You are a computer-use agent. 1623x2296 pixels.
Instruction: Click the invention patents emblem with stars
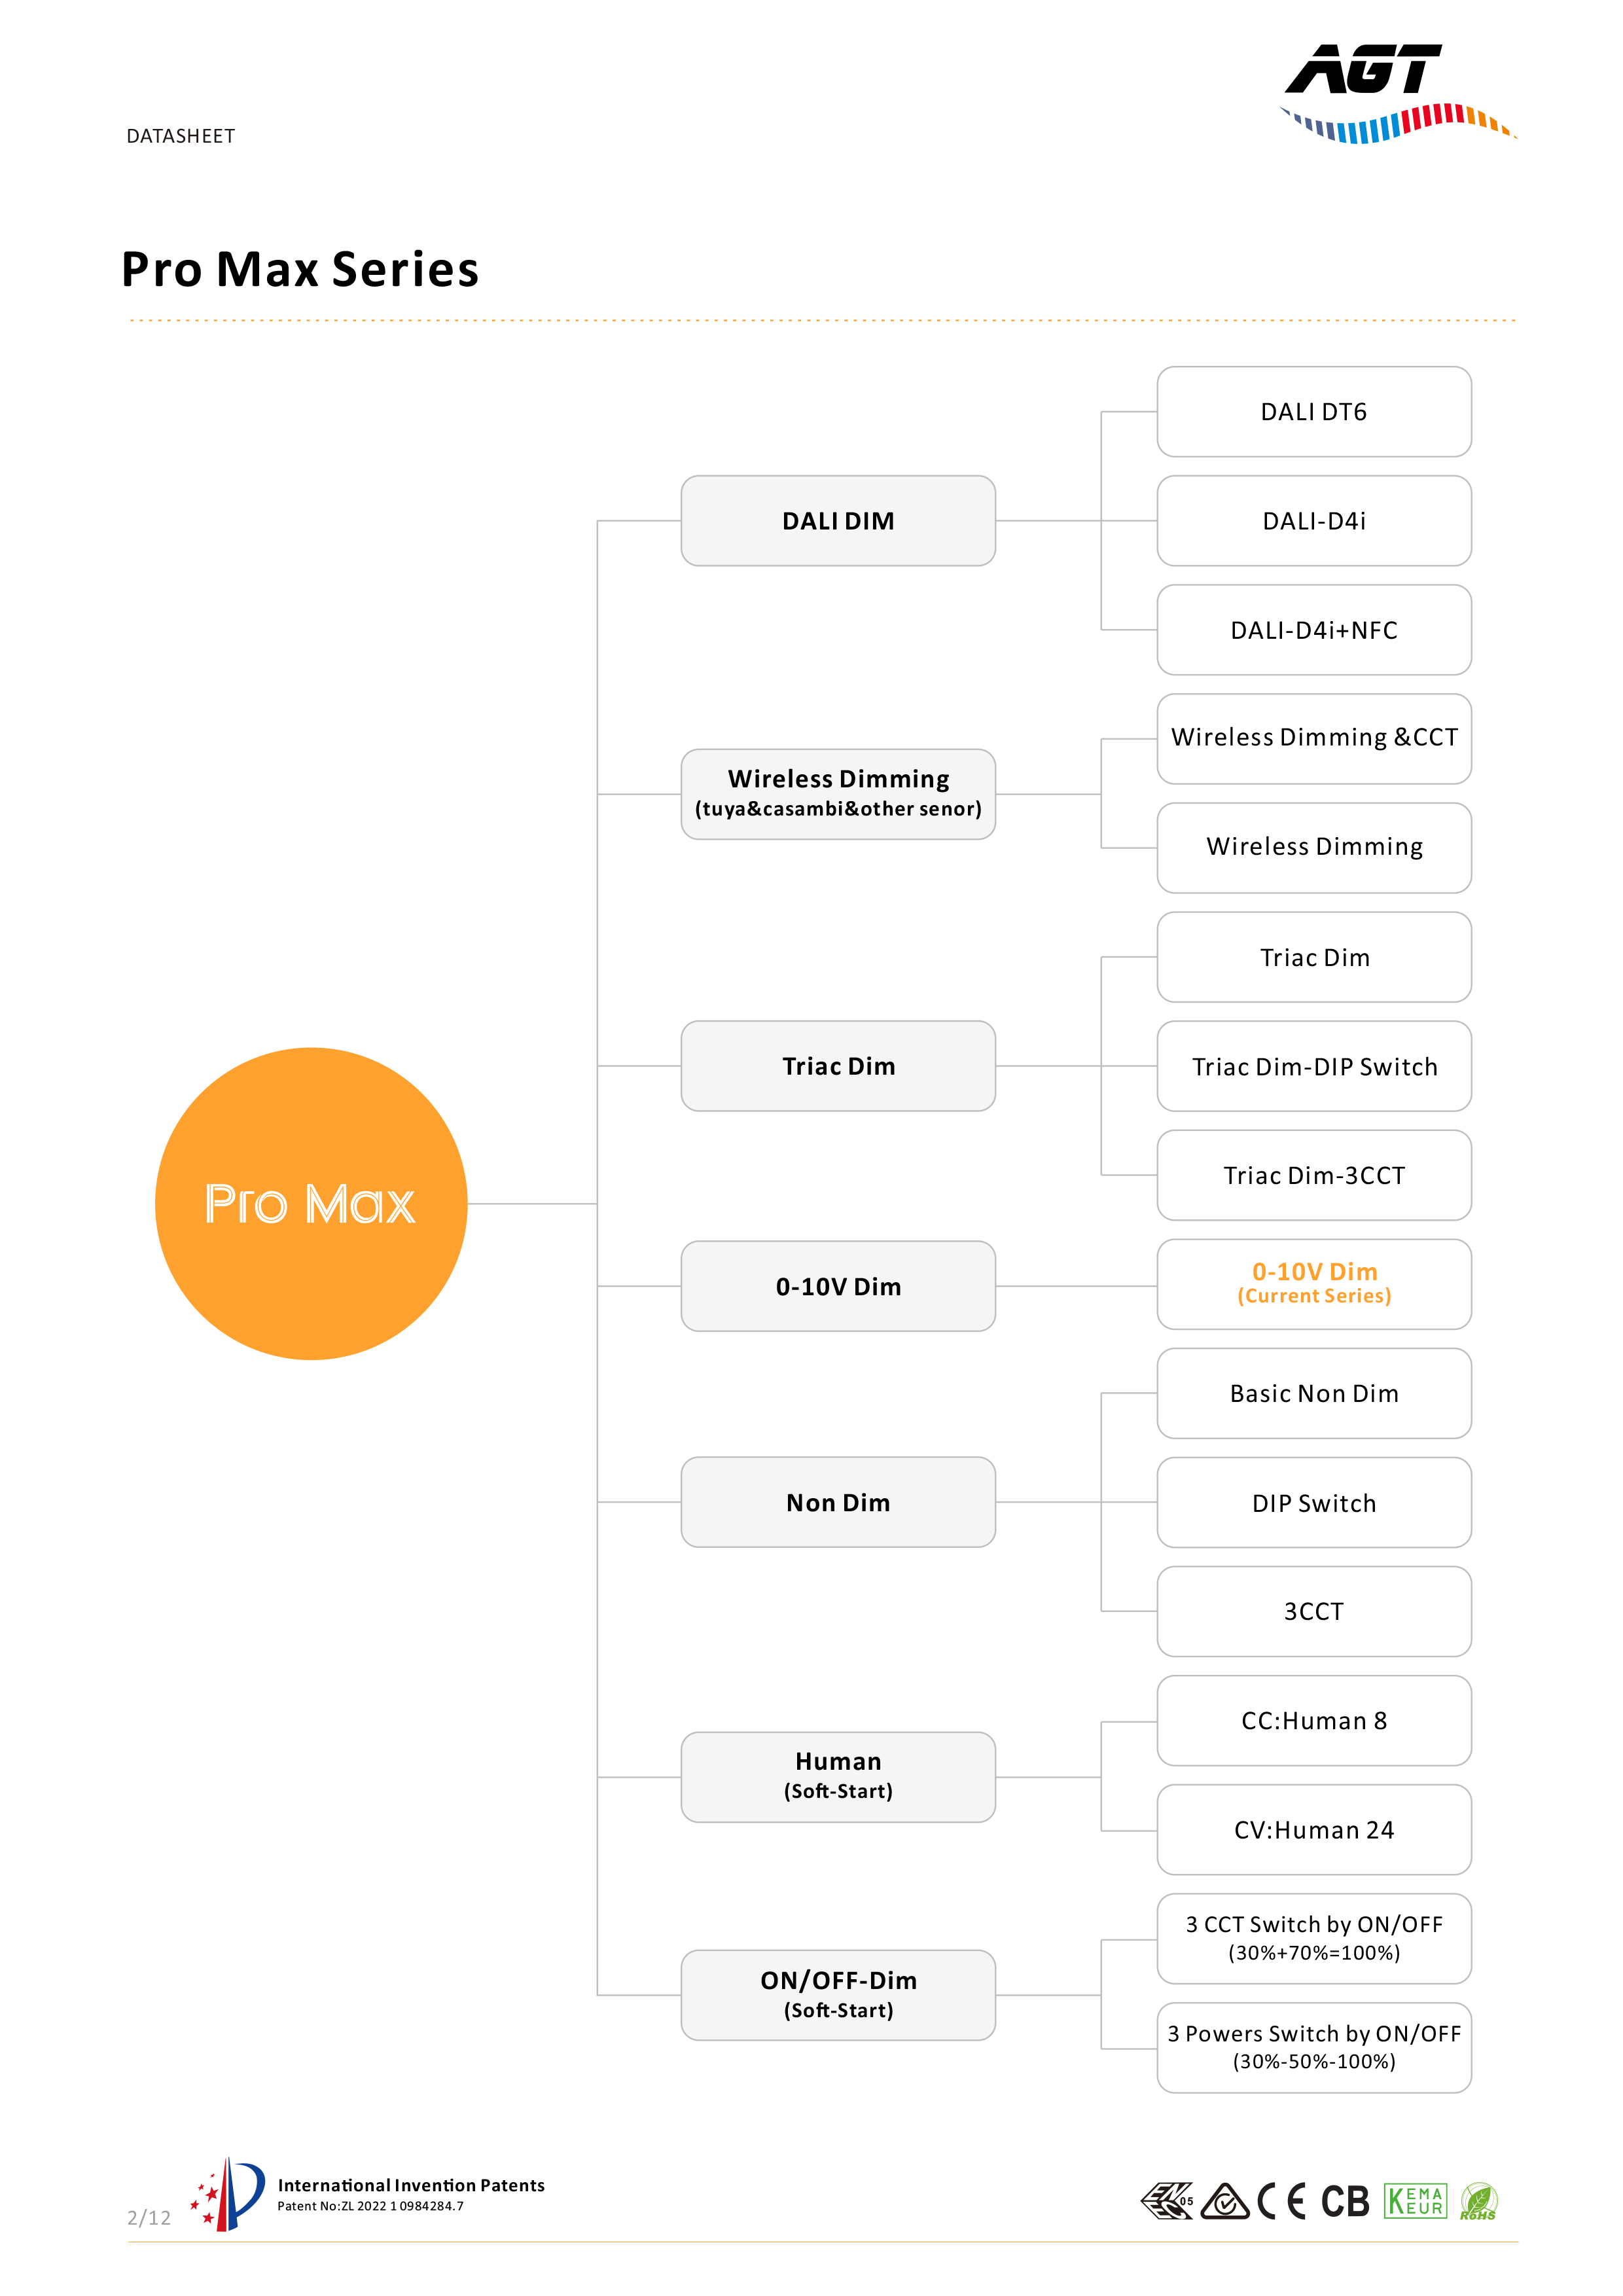point(227,2194)
